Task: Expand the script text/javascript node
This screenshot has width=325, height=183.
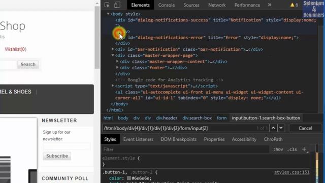Action: 113,86
